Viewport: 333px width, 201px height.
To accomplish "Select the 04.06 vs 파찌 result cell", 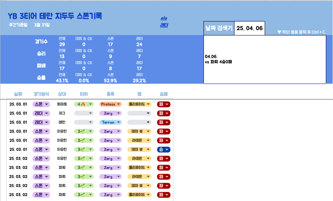I will tap(264, 59).
